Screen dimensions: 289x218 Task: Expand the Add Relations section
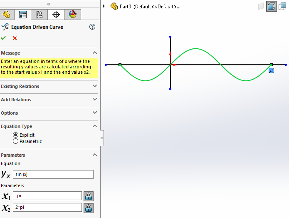pos(95,100)
